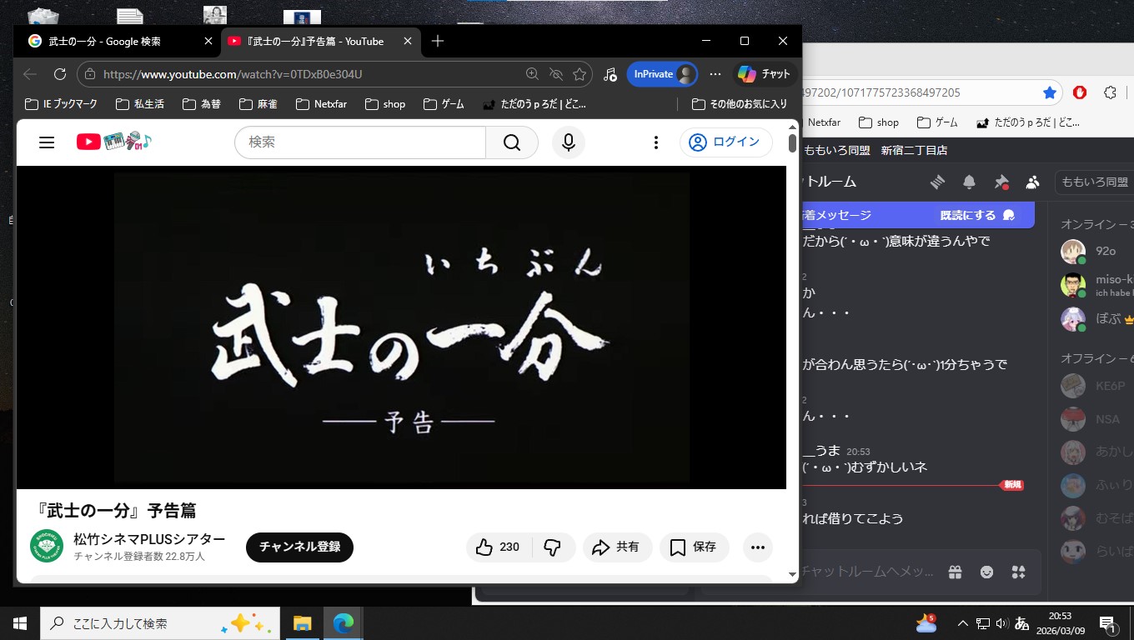Click the ログイン sign-in button
Viewport: 1134px width, 640px height.
[x=725, y=142]
